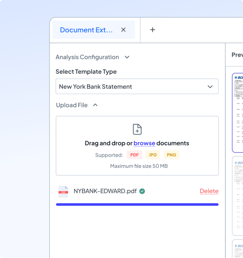
Task: Click the JPG supported format badge
Action: pos(153,155)
